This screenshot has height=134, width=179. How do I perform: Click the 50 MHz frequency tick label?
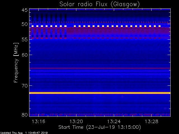coord(25,24)
